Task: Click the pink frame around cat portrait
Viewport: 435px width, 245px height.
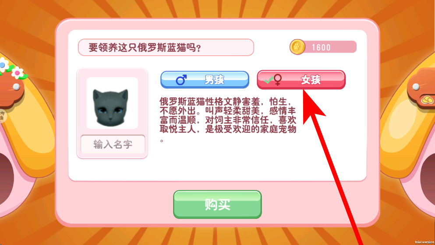Action: pos(112,113)
